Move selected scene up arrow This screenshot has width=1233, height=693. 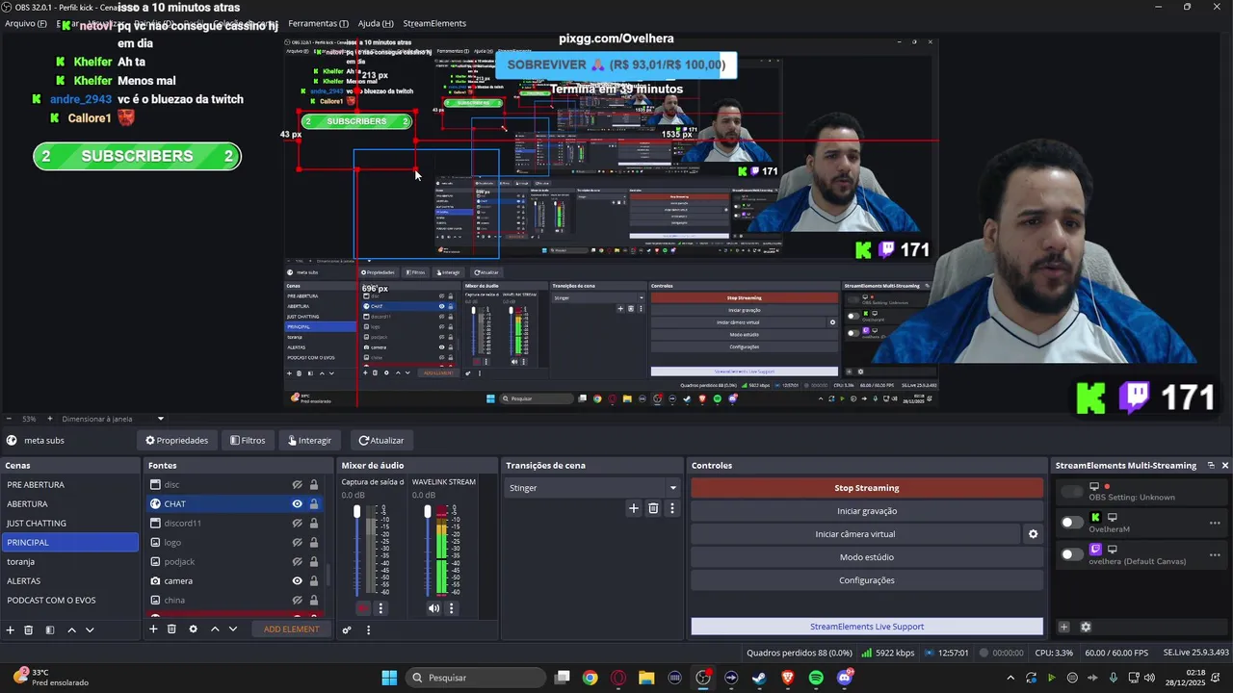pos(71,629)
